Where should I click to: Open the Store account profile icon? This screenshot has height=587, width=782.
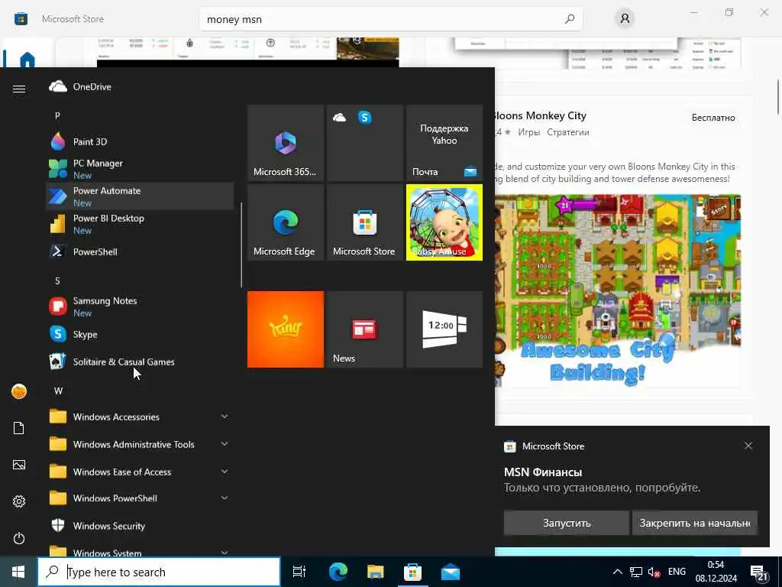625,19
